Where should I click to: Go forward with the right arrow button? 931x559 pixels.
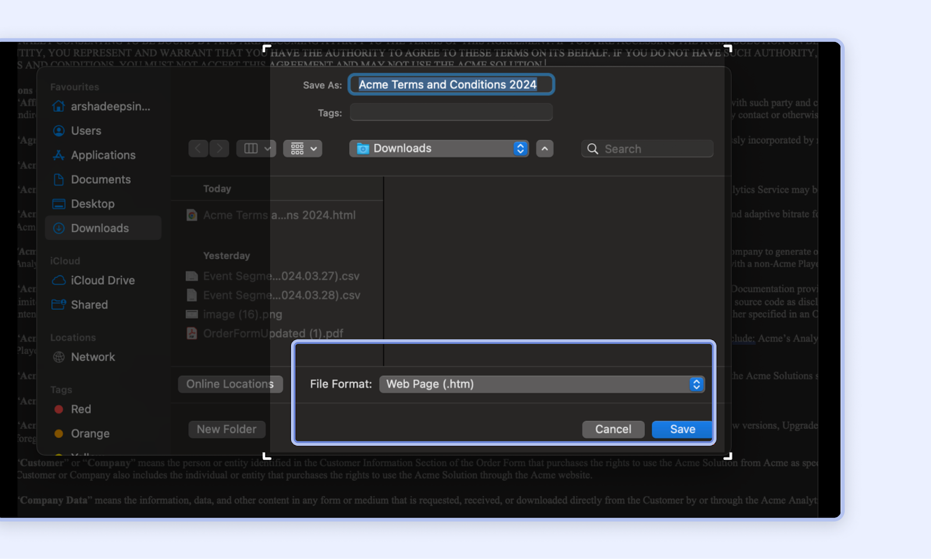tap(219, 148)
